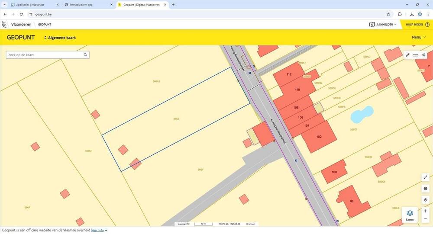Click building number 110 on the map
Image resolution: width=433 pixels, height=234 pixels.
pos(297,90)
